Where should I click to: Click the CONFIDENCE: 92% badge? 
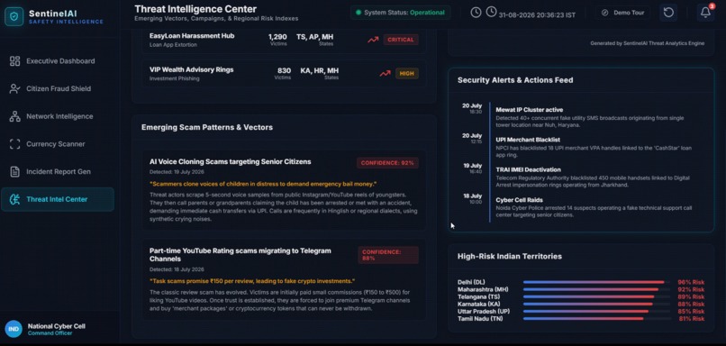coord(387,163)
